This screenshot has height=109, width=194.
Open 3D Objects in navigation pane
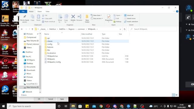point(31,60)
